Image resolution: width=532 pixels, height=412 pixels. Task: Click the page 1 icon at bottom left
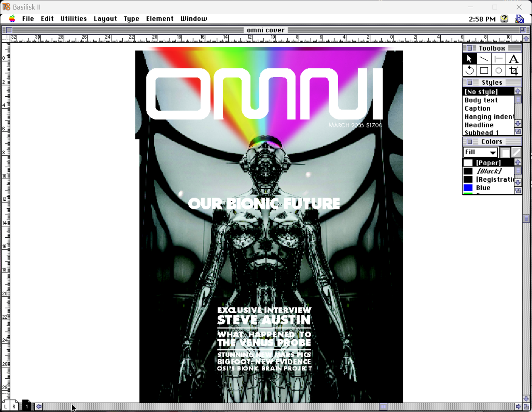click(x=27, y=406)
